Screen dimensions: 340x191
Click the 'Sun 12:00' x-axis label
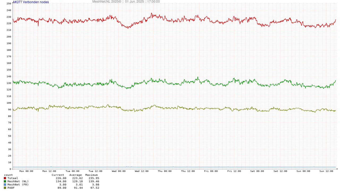[x=326, y=171]
